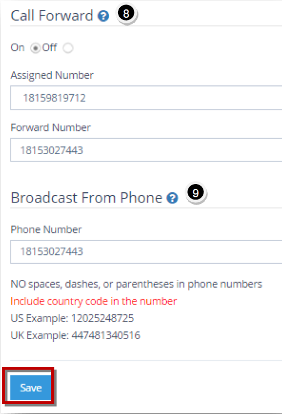Click the Phone Number label
The width and height of the screenshot is (282, 414).
[x=46, y=229]
